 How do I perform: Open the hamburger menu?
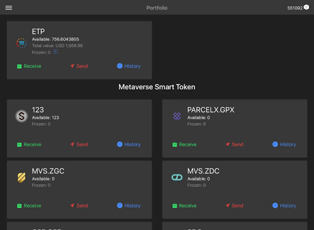click(x=9, y=8)
